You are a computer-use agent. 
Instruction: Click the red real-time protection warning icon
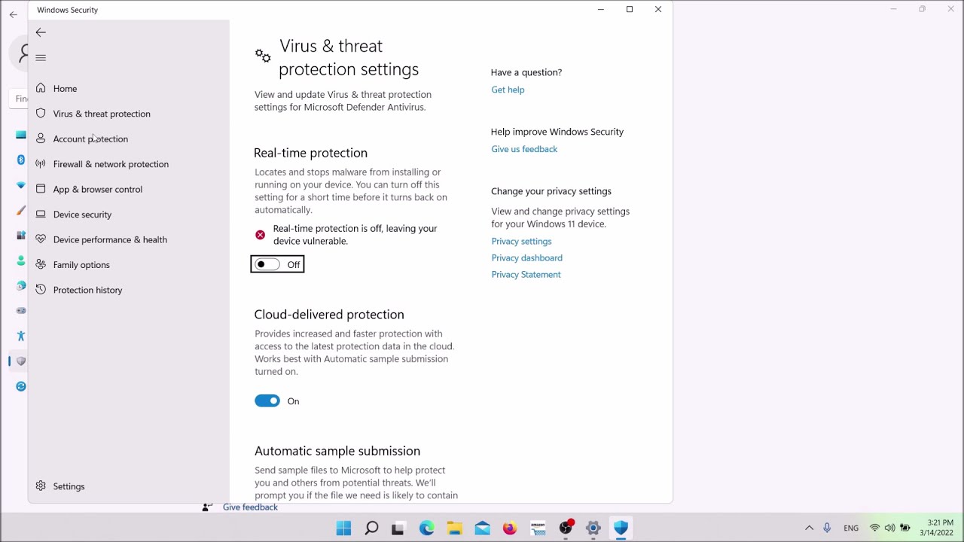[260, 235]
